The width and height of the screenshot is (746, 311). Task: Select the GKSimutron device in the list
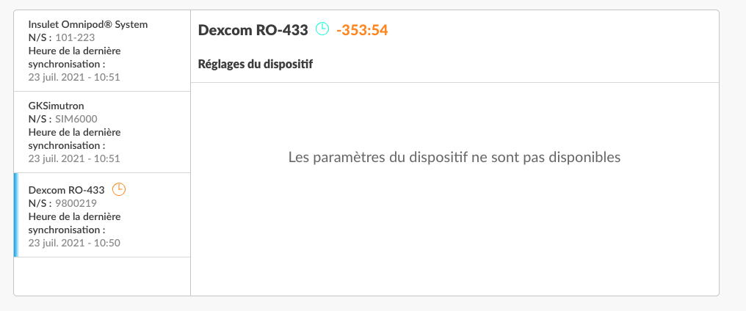[102, 132]
